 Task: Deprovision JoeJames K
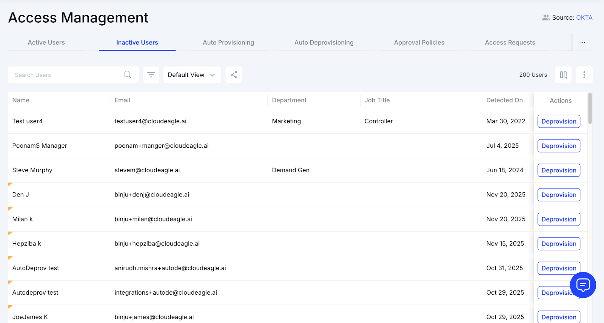pyautogui.click(x=559, y=317)
